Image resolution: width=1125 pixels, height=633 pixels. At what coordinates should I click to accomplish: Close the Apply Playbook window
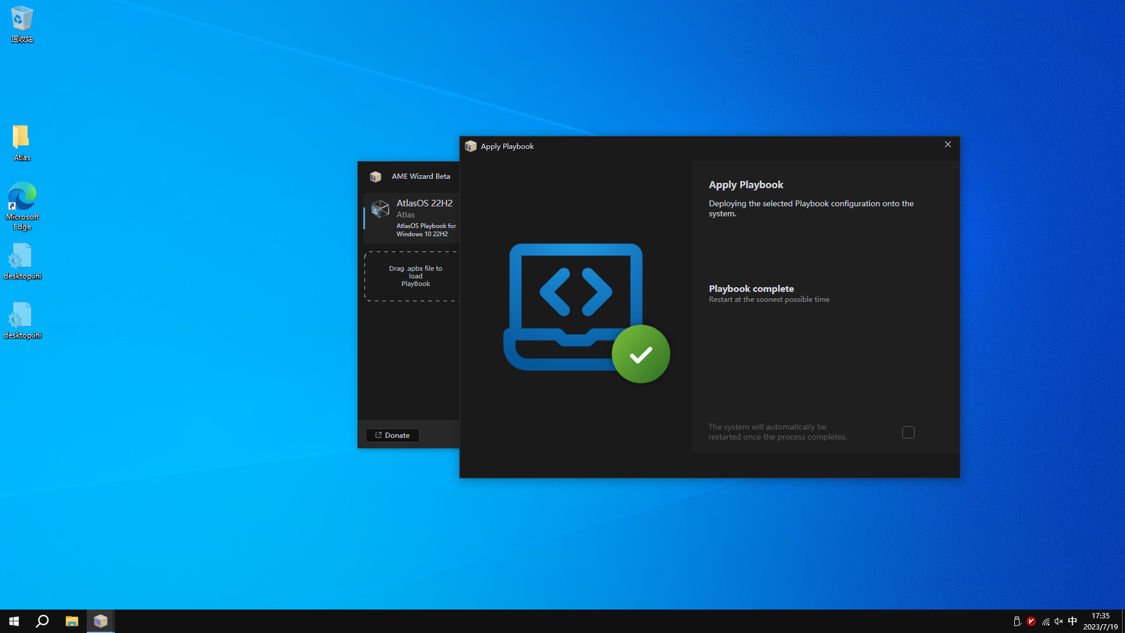click(947, 145)
